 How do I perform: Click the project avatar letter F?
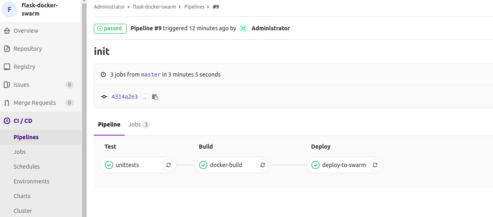[x=10, y=9]
